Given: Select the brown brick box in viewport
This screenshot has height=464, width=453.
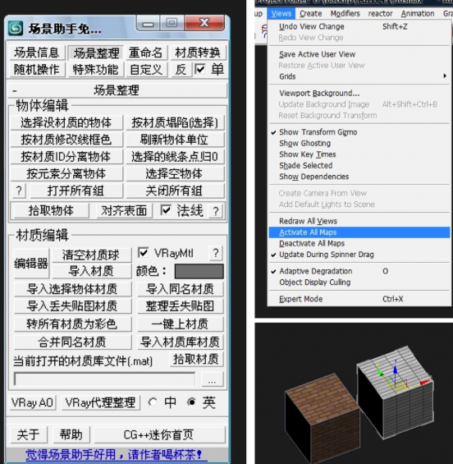Looking at the screenshot, I should 322,417.
